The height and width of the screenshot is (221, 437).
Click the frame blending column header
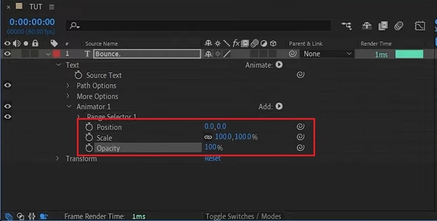tap(245, 44)
